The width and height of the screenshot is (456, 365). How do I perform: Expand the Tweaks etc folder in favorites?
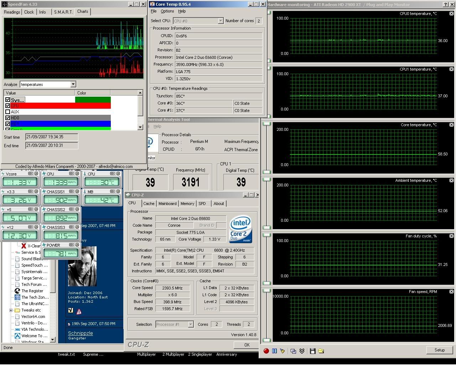[11, 310]
